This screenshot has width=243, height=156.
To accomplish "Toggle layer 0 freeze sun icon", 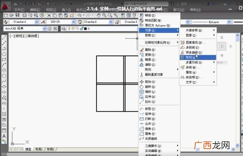I will point(73,28).
